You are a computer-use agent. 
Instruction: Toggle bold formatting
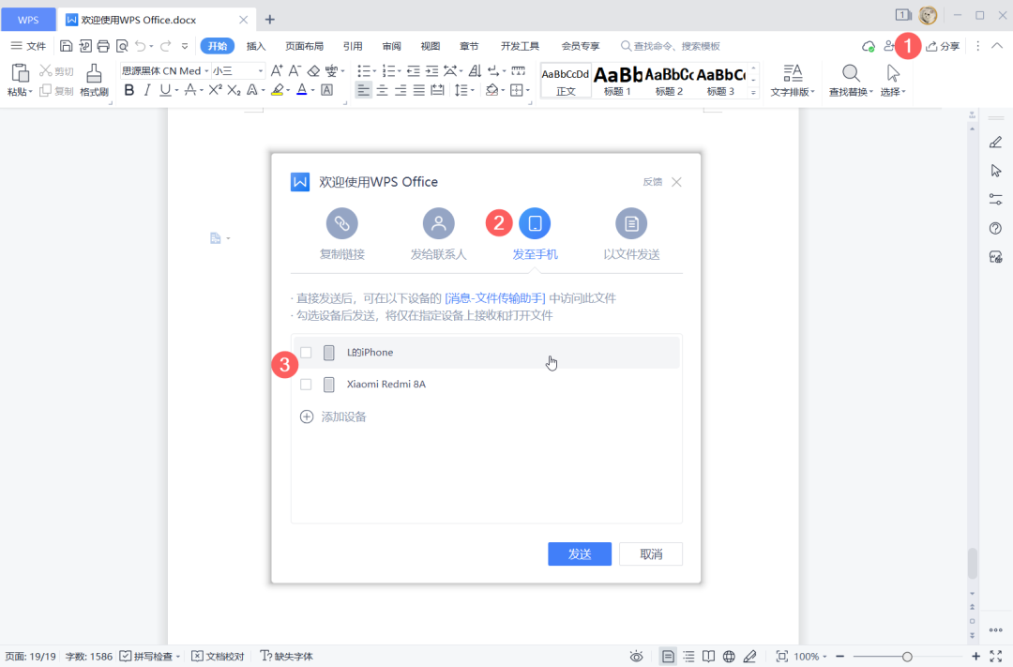[129, 90]
